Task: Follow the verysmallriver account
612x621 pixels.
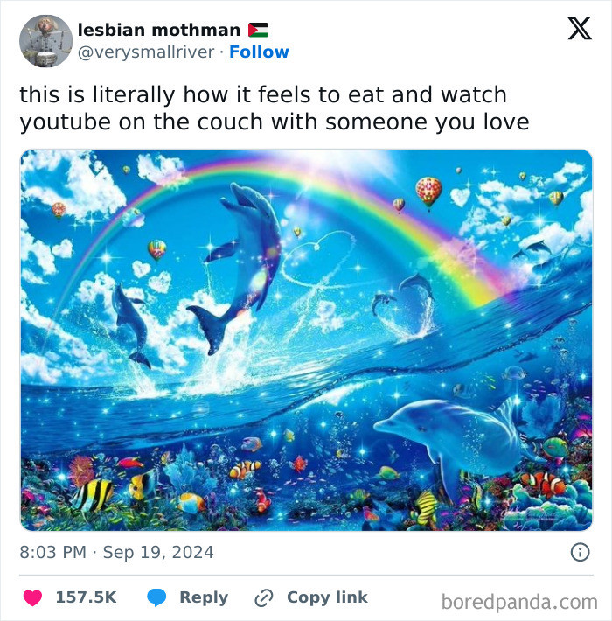Action: (x=259, y=52)
